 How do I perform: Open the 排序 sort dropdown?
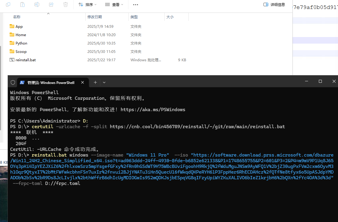[x=87, y=4]
